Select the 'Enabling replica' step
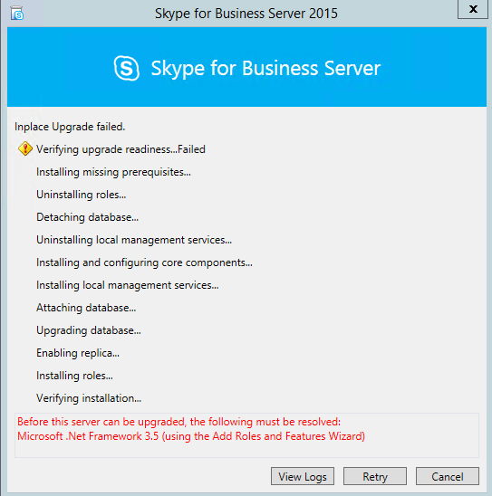 tap(78, 353)
